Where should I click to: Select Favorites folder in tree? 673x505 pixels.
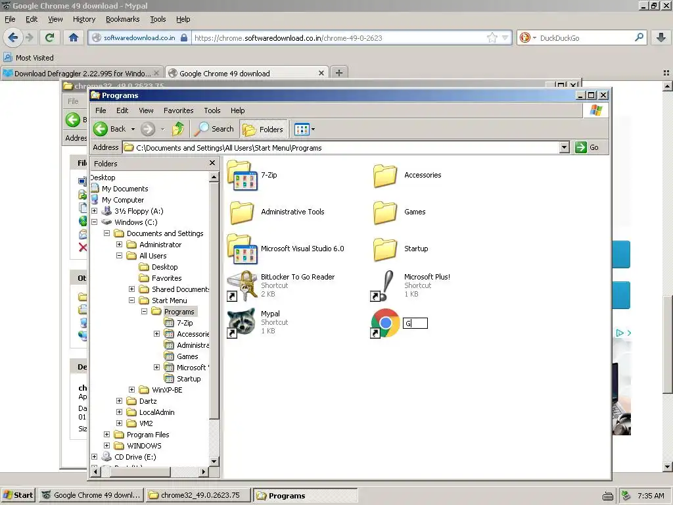click(166, 278)
